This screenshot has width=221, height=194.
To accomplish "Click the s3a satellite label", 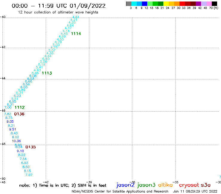I will (206, 185).
